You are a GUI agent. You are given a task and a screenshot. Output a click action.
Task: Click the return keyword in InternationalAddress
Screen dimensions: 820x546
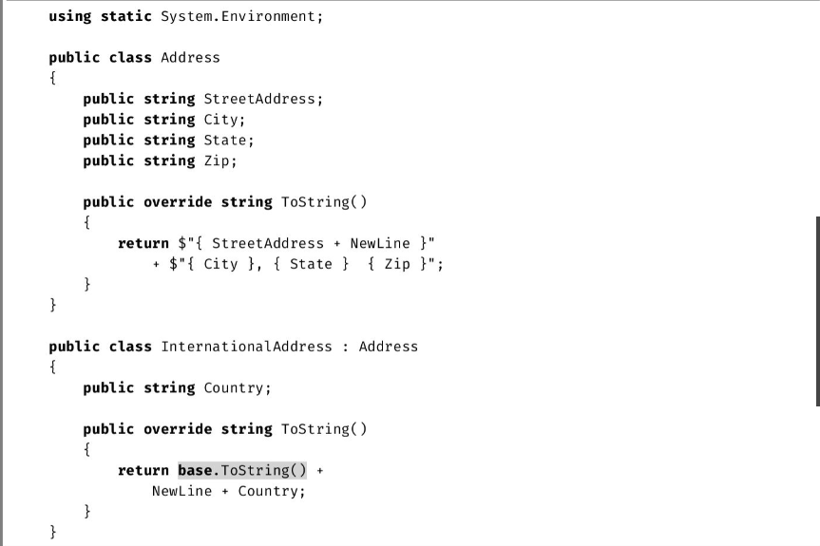pos(143,470)
